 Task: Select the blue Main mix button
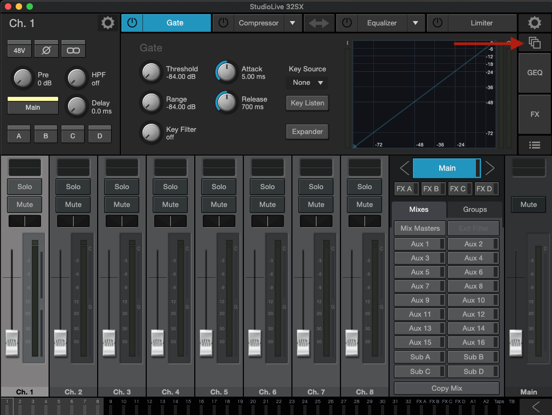pos(447,168)
